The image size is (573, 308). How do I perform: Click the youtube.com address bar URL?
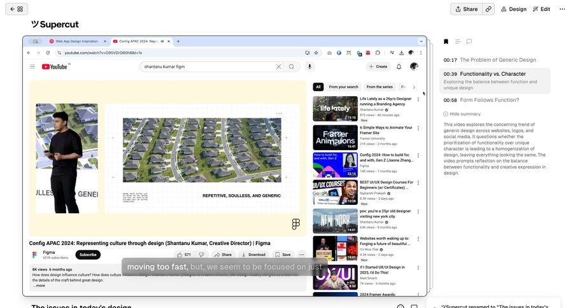(103, 53)
